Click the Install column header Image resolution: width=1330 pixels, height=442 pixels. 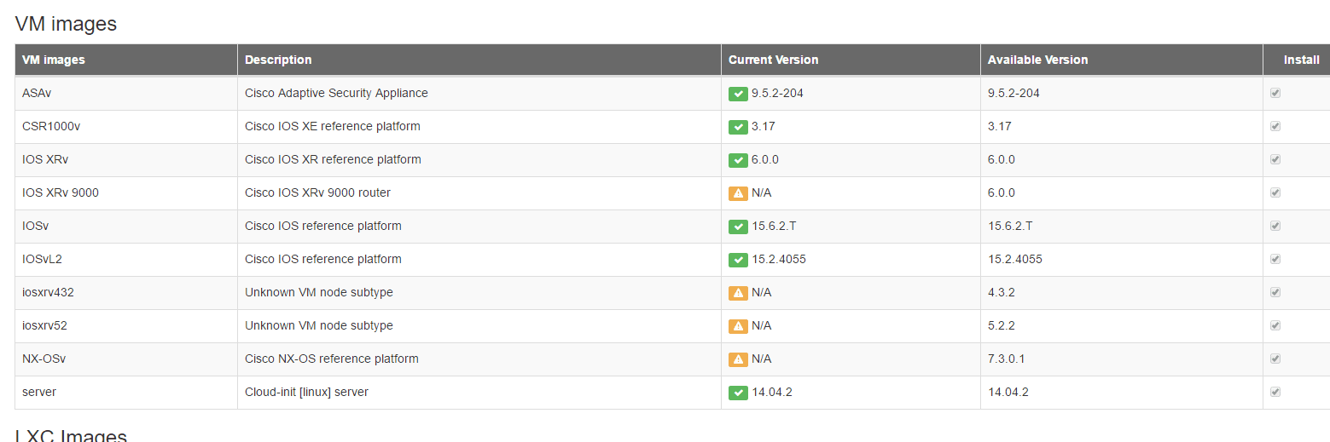pyautogui.click(x=1301, y=60)
